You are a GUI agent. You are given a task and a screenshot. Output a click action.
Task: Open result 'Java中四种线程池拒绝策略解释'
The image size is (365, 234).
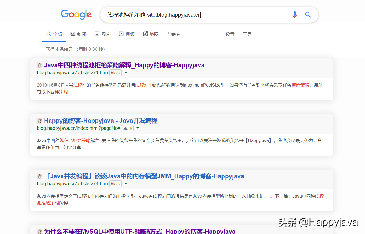pyautogui.click(x=124, y=65)
